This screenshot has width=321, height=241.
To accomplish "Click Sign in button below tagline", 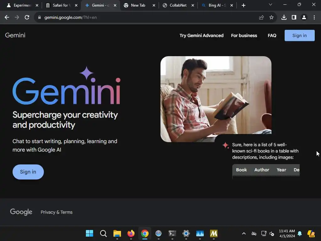I will [x=28, y=172].
